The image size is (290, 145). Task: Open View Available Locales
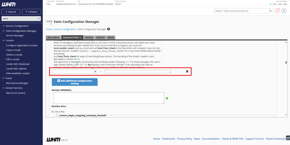18,73
